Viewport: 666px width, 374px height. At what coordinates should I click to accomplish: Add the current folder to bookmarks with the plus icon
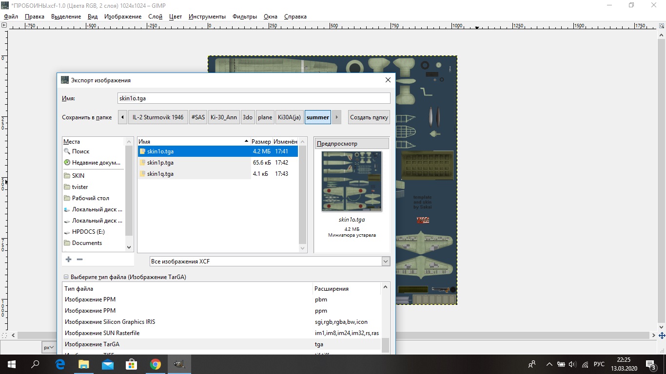click(x=68, y=260)
